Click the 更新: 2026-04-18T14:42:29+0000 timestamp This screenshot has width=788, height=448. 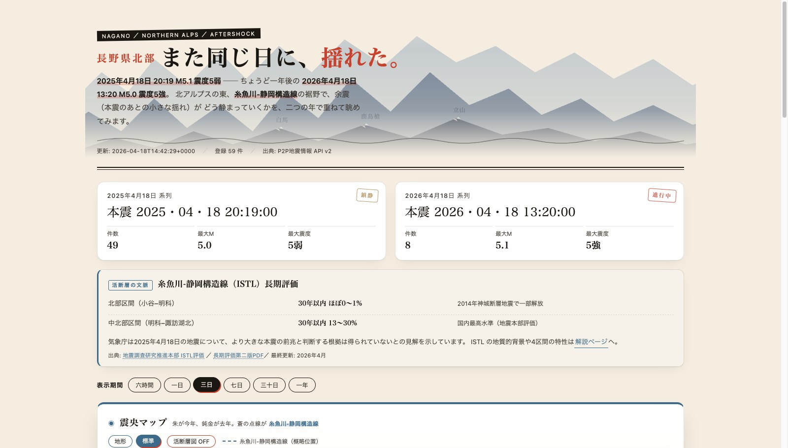click(x=146, y=151)
